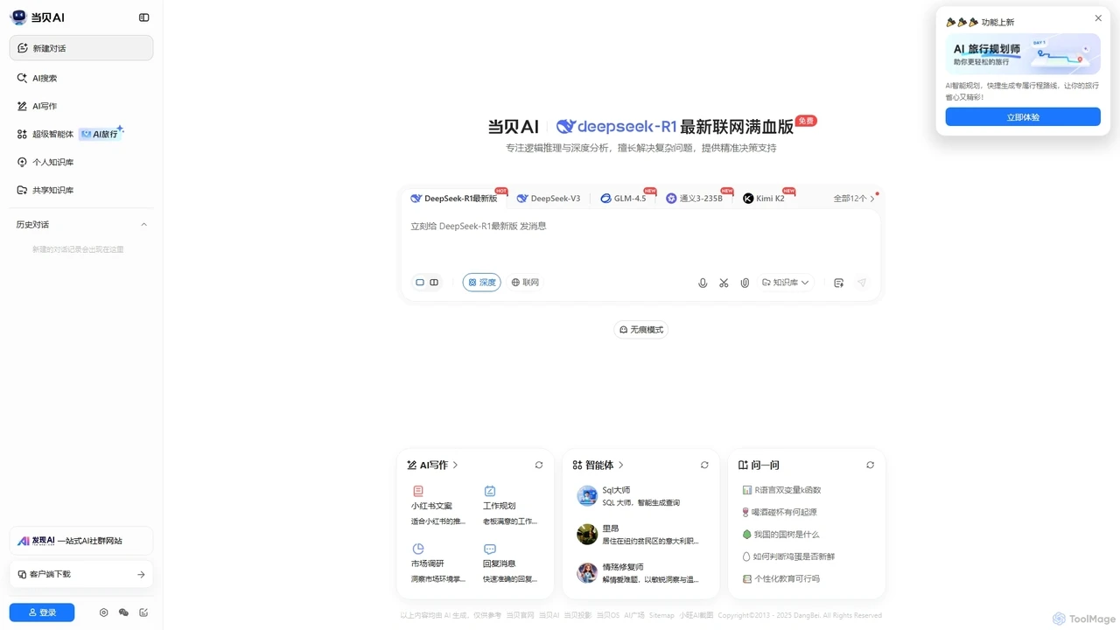This screenshot has width=1120, height=630.
Task: Open the 里昂 agent
Action: click(639, 534)
